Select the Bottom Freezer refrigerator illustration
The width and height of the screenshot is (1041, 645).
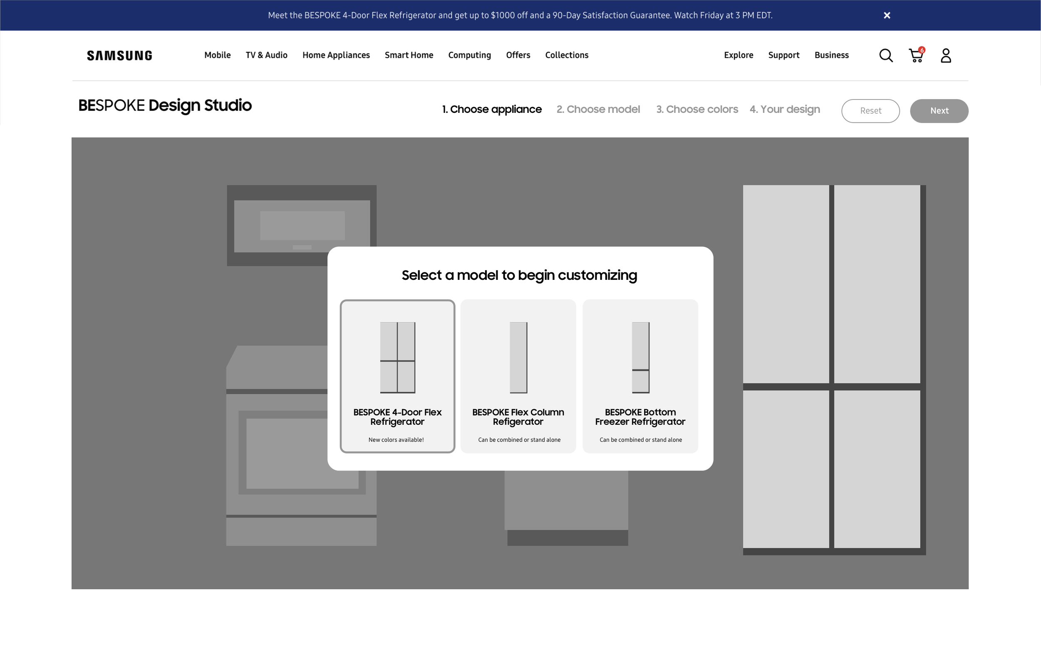point(640,358)
